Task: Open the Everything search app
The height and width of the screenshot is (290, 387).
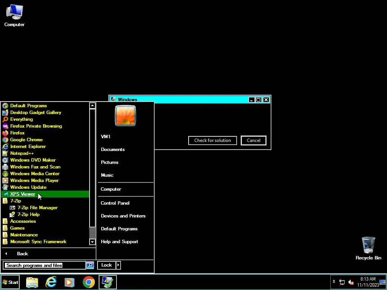Action: click(45, 119)
